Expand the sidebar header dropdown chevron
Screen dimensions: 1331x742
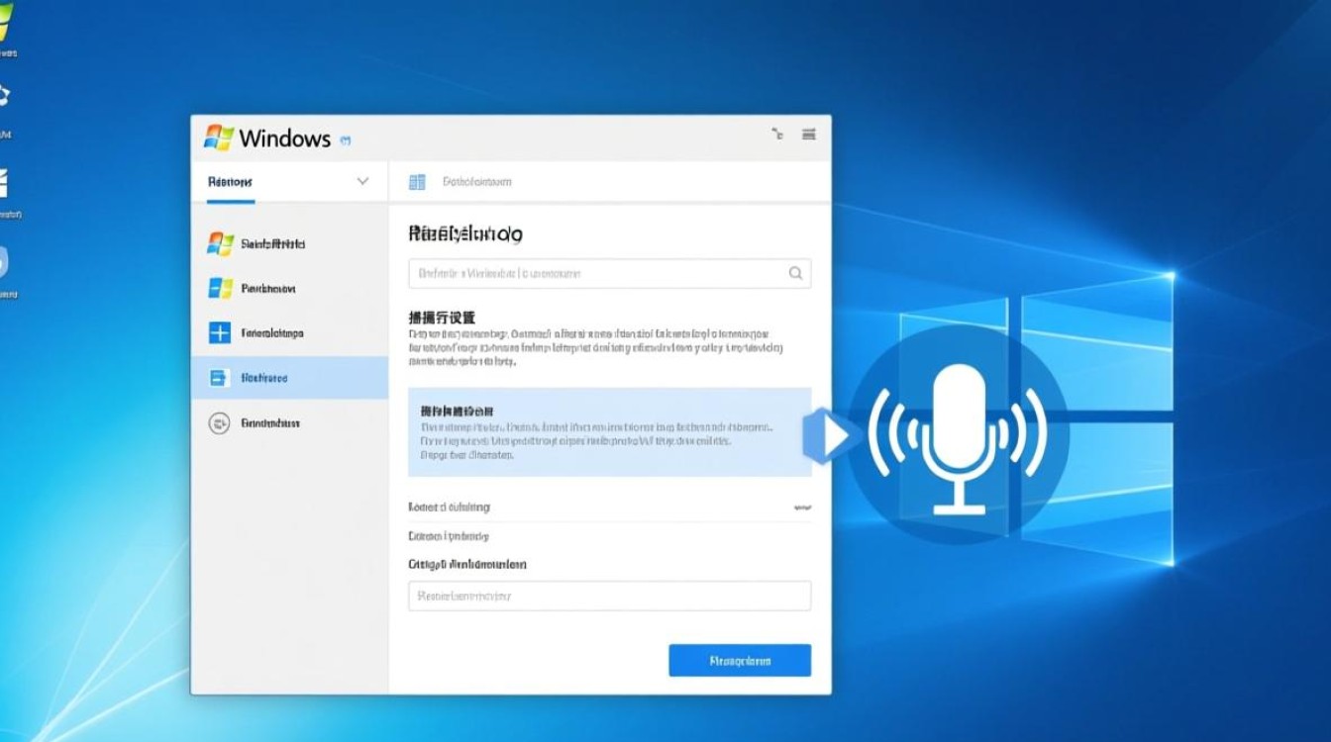click(x=362, y=181)
